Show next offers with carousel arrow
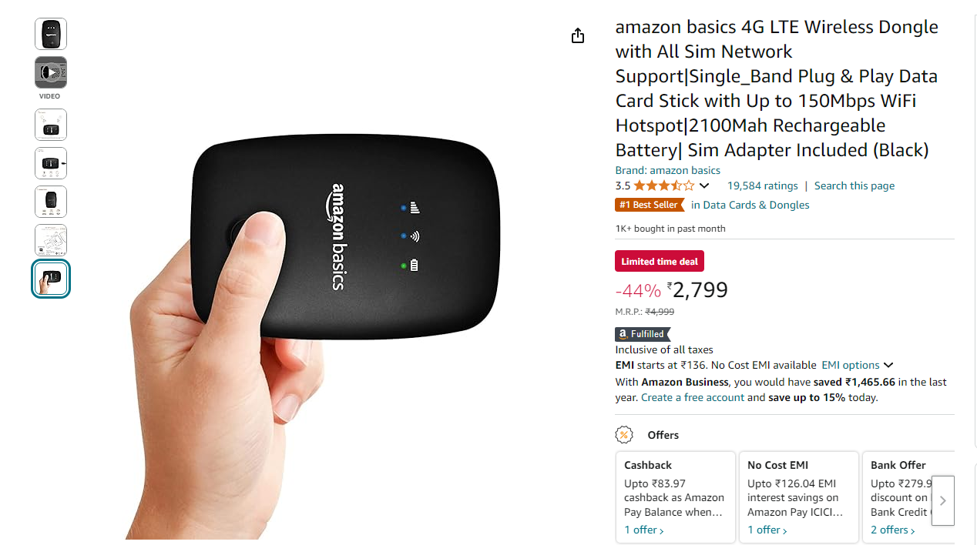Screen dimensions: 977x545 (943, 500)
